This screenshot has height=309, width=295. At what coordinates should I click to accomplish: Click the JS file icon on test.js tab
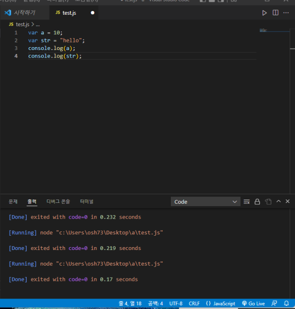[58, 12]
